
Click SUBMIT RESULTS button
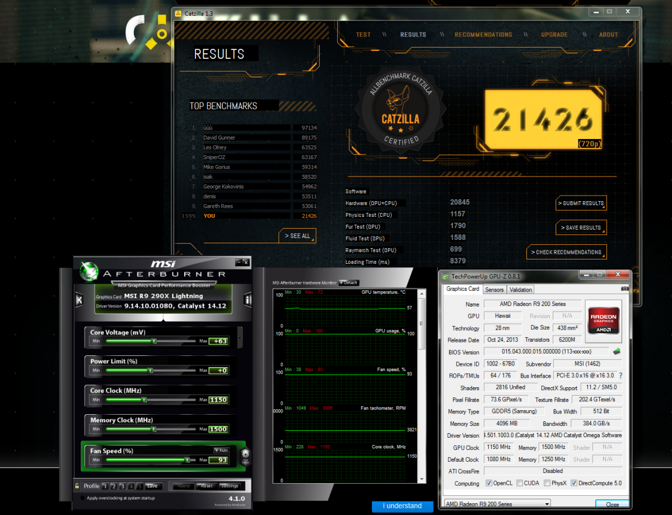[x=581, y=203]
